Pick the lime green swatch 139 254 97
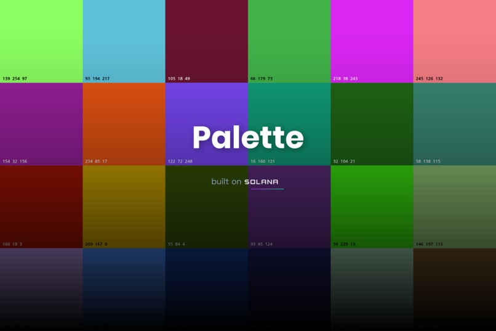This screenshot has width=496, height=331. point(41,41)
